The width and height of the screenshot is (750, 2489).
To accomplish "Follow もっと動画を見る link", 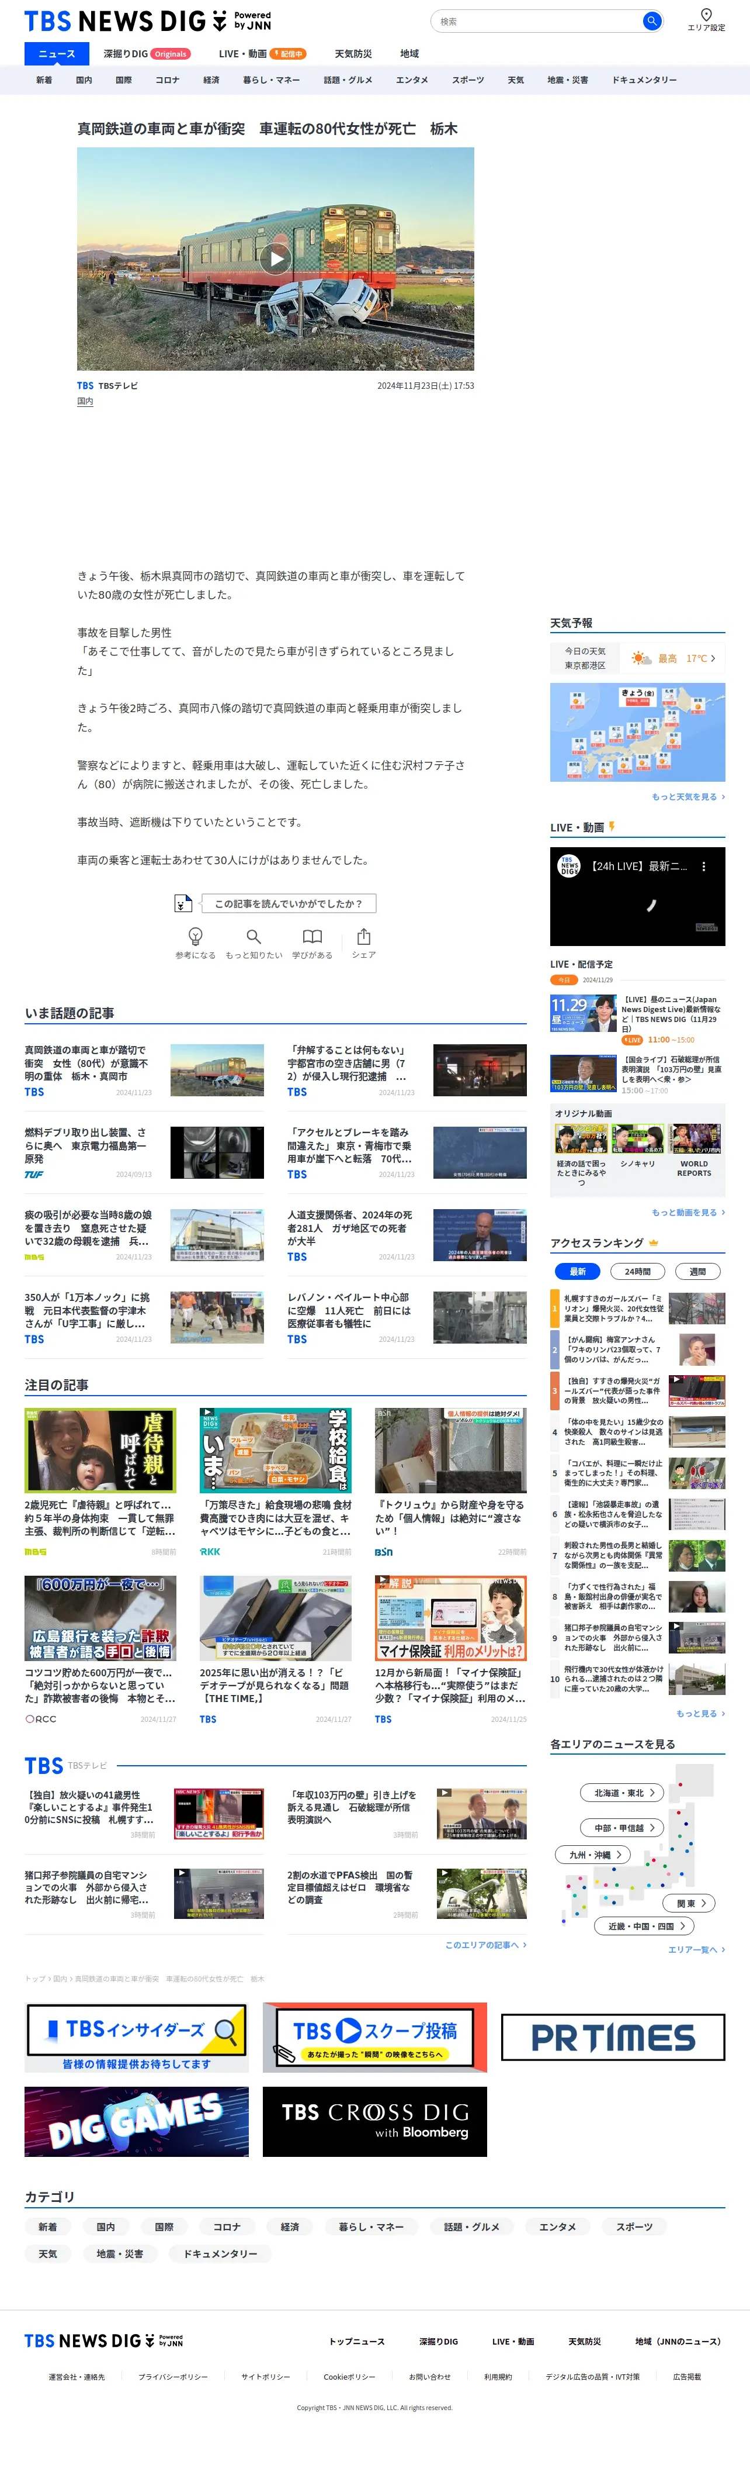I will 688,1211.
